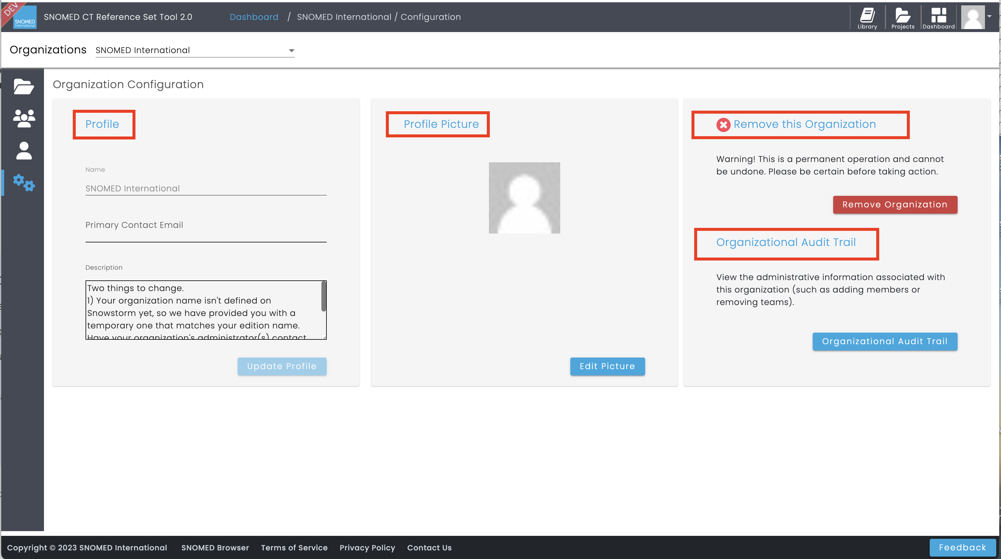Open the Dashboard grid icon in header
This screenshot has width=1001, height=559.
tap(938, 18)
